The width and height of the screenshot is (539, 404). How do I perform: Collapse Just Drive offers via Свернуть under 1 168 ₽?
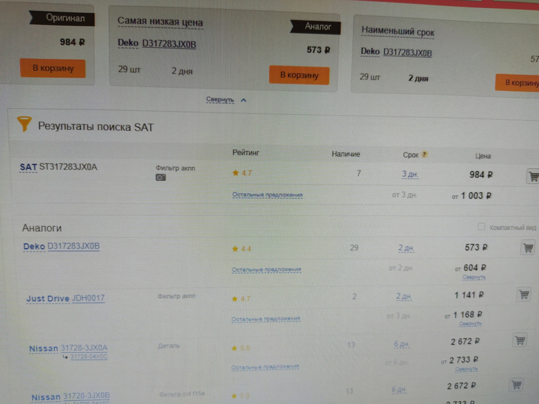click(x=470, y=324)
